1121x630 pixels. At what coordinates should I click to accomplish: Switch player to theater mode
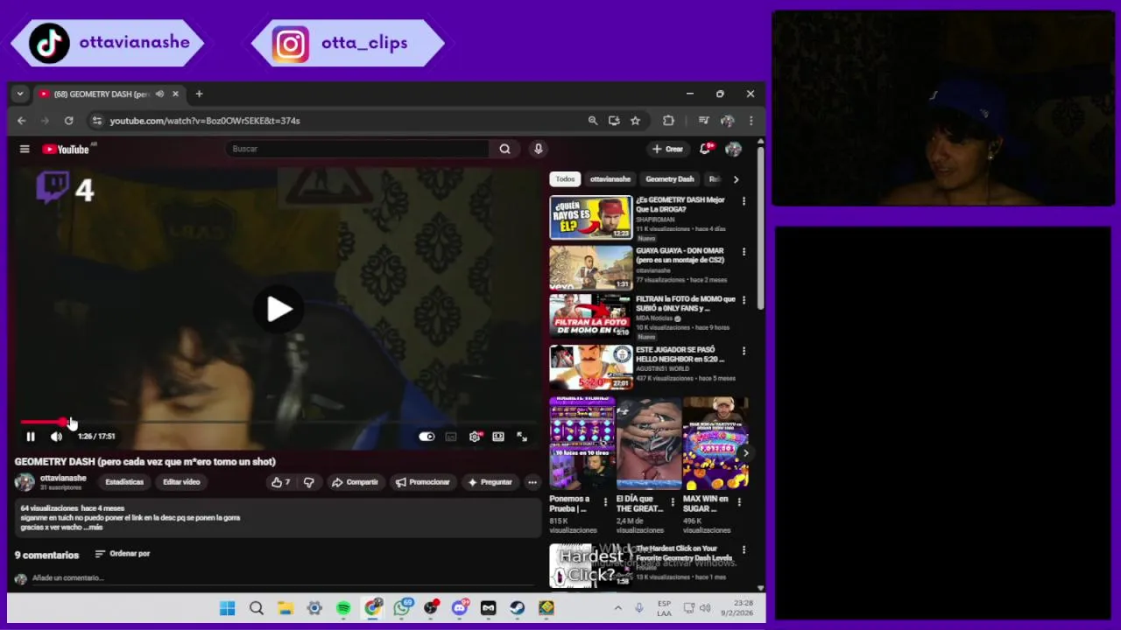pos(497,437)
